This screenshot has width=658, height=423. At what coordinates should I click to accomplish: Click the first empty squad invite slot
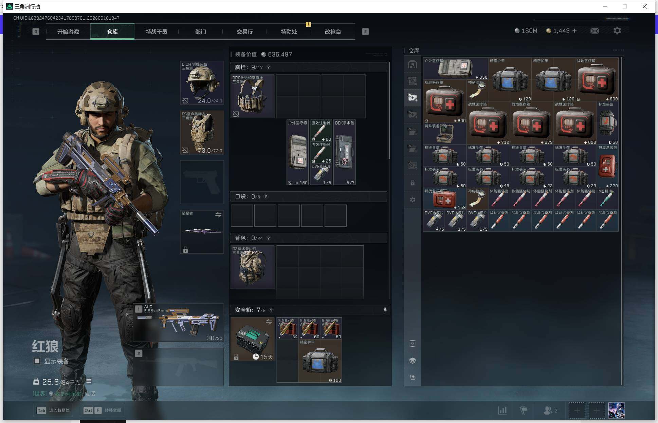pos(577,411)
